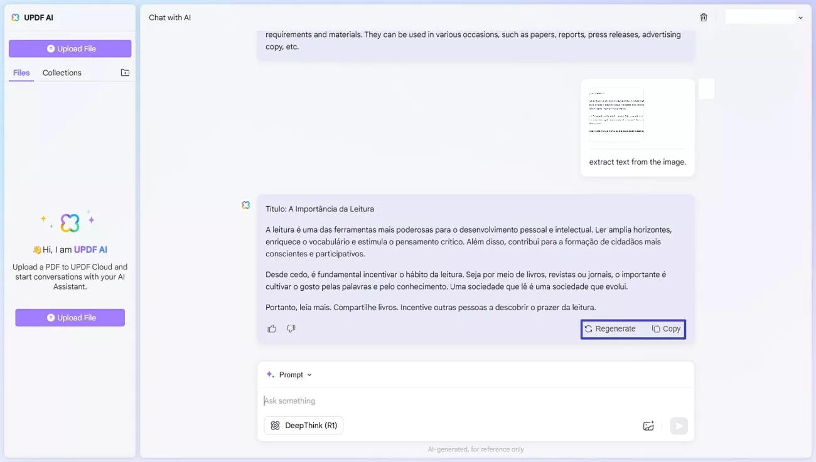Copy the extracted text response
Screen dimensions: 816x462
point(666,329)
